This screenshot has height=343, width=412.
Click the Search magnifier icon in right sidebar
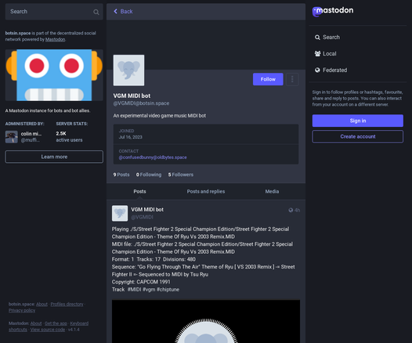[317, 38]
